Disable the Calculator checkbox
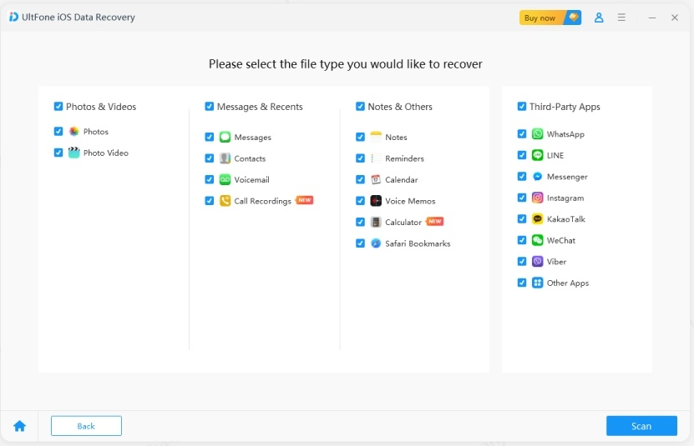This screenshot has width=694, height=446. pyautogui.click(x=360, y=222)
